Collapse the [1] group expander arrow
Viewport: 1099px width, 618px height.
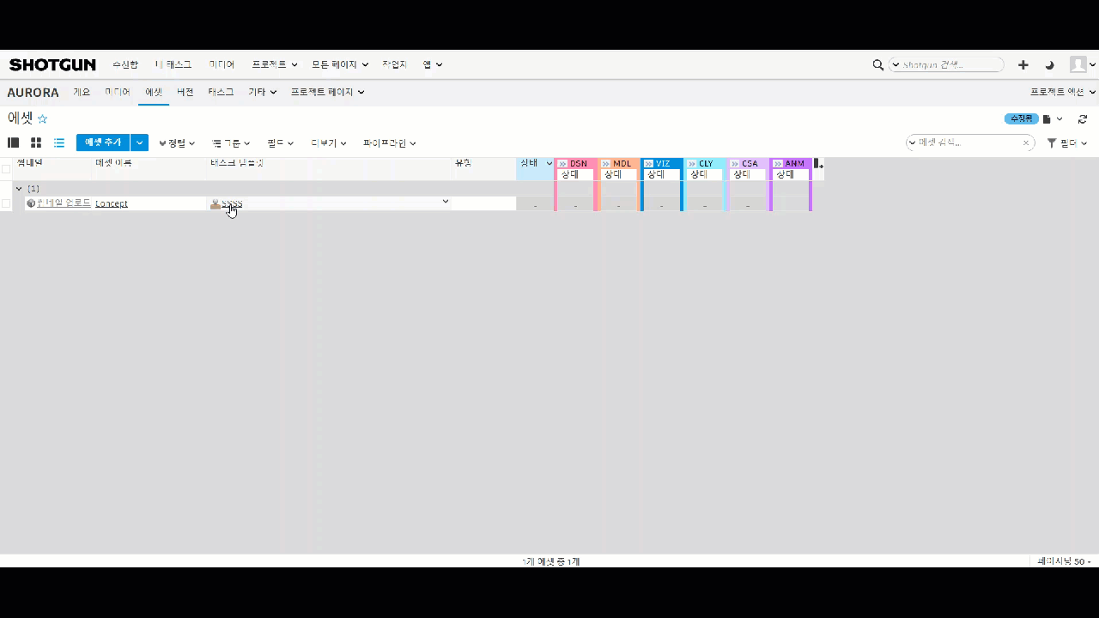(x=18, y=188)
